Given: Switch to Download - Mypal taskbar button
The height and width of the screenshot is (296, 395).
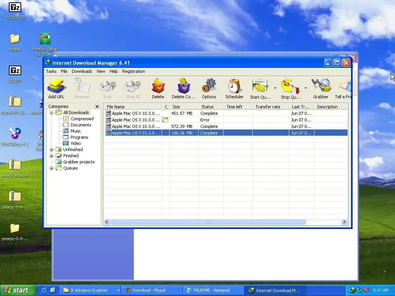Looking at the screenshot, I should click(152, 290).
